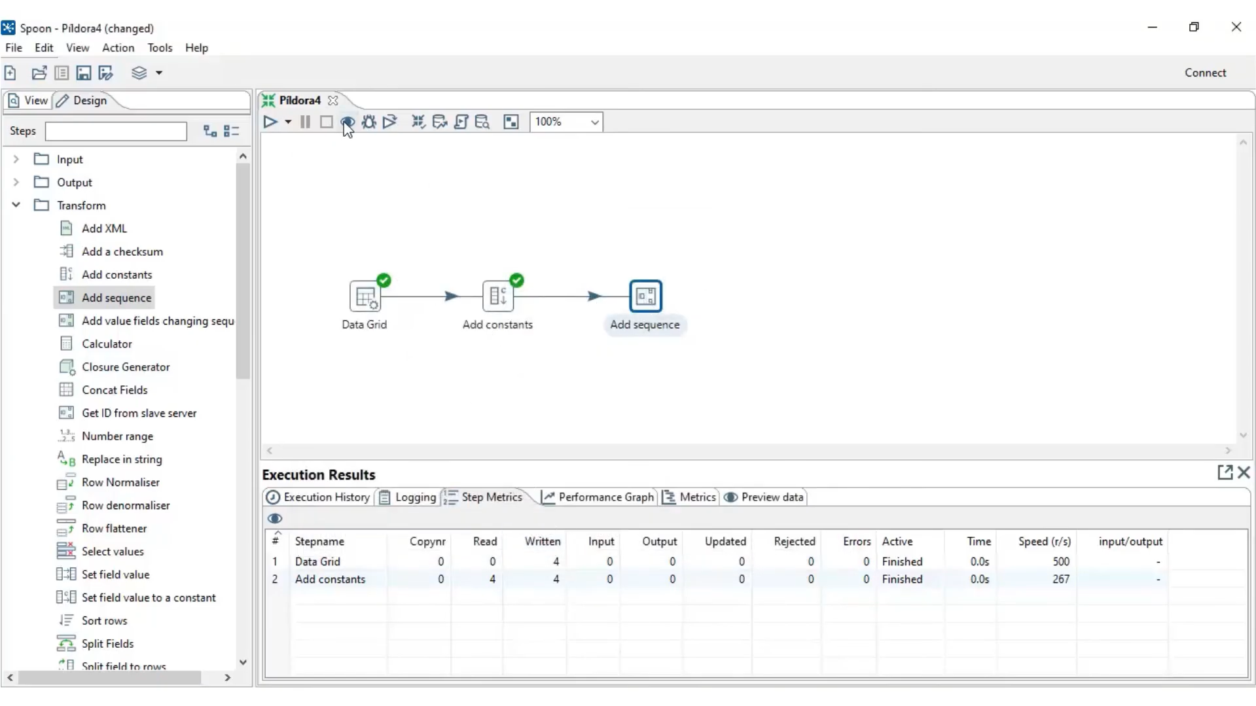The height and width of the screenshot is (706, 1256).
Task: Launch the Debug transformation bug icon
Action: tap(368, 122)
